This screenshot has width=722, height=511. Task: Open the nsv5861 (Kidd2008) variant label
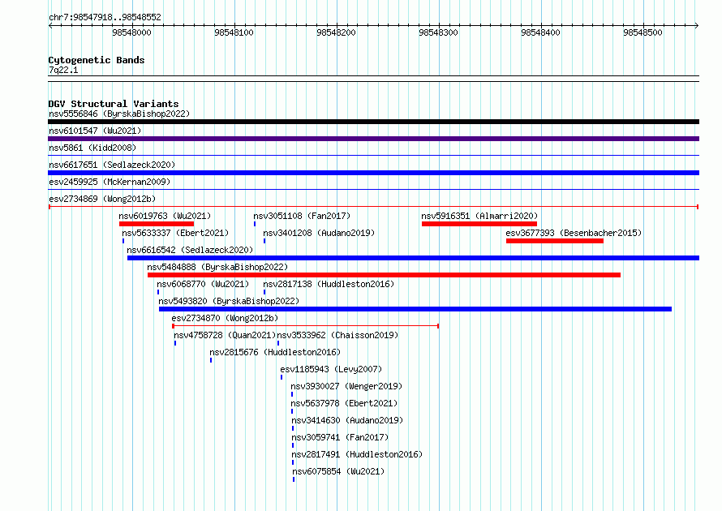point(92,148)
